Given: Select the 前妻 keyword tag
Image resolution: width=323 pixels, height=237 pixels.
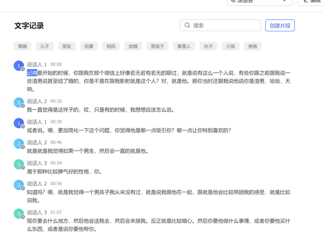Looking at the screenshot, I should point(89,46).
